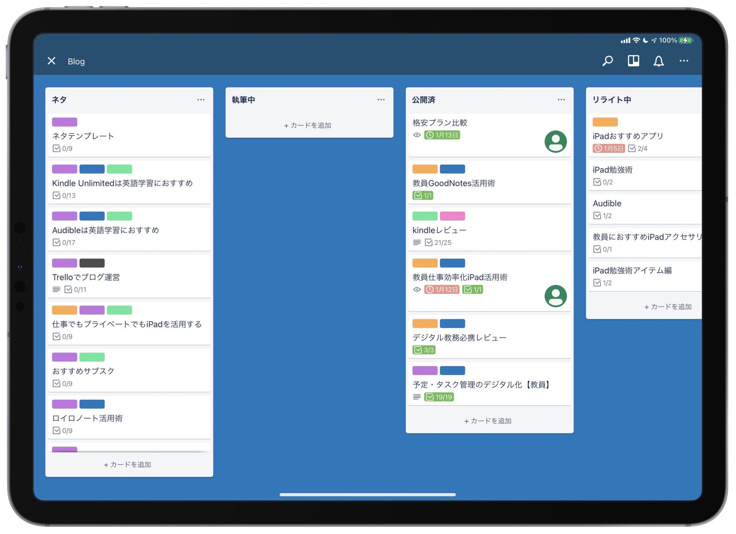Open the 教員におすすめiPadアクセサリ card

[645, 242]
